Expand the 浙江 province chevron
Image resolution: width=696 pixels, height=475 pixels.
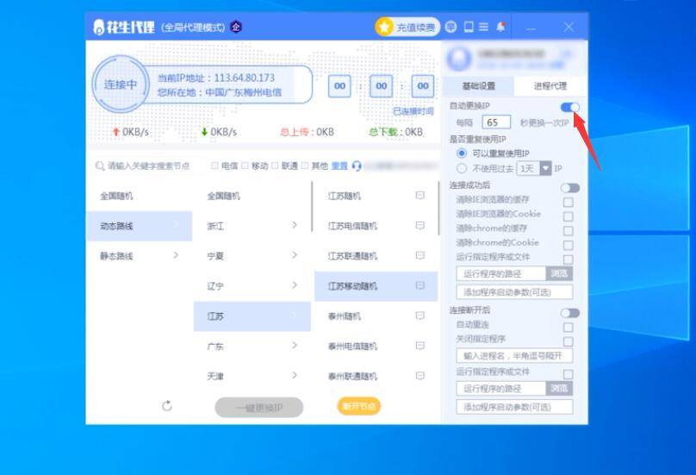tap(295, 225)
